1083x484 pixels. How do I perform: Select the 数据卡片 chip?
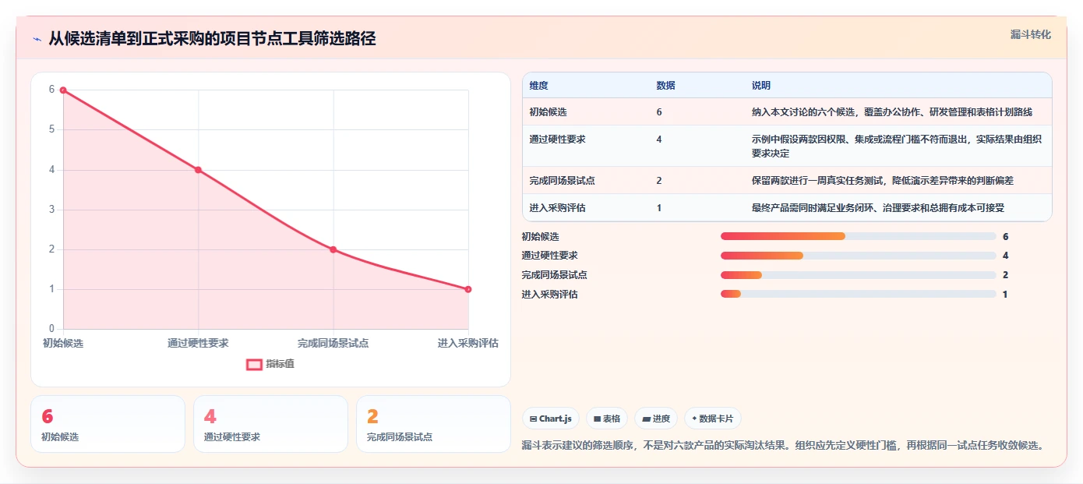click(x=713, y=419)
